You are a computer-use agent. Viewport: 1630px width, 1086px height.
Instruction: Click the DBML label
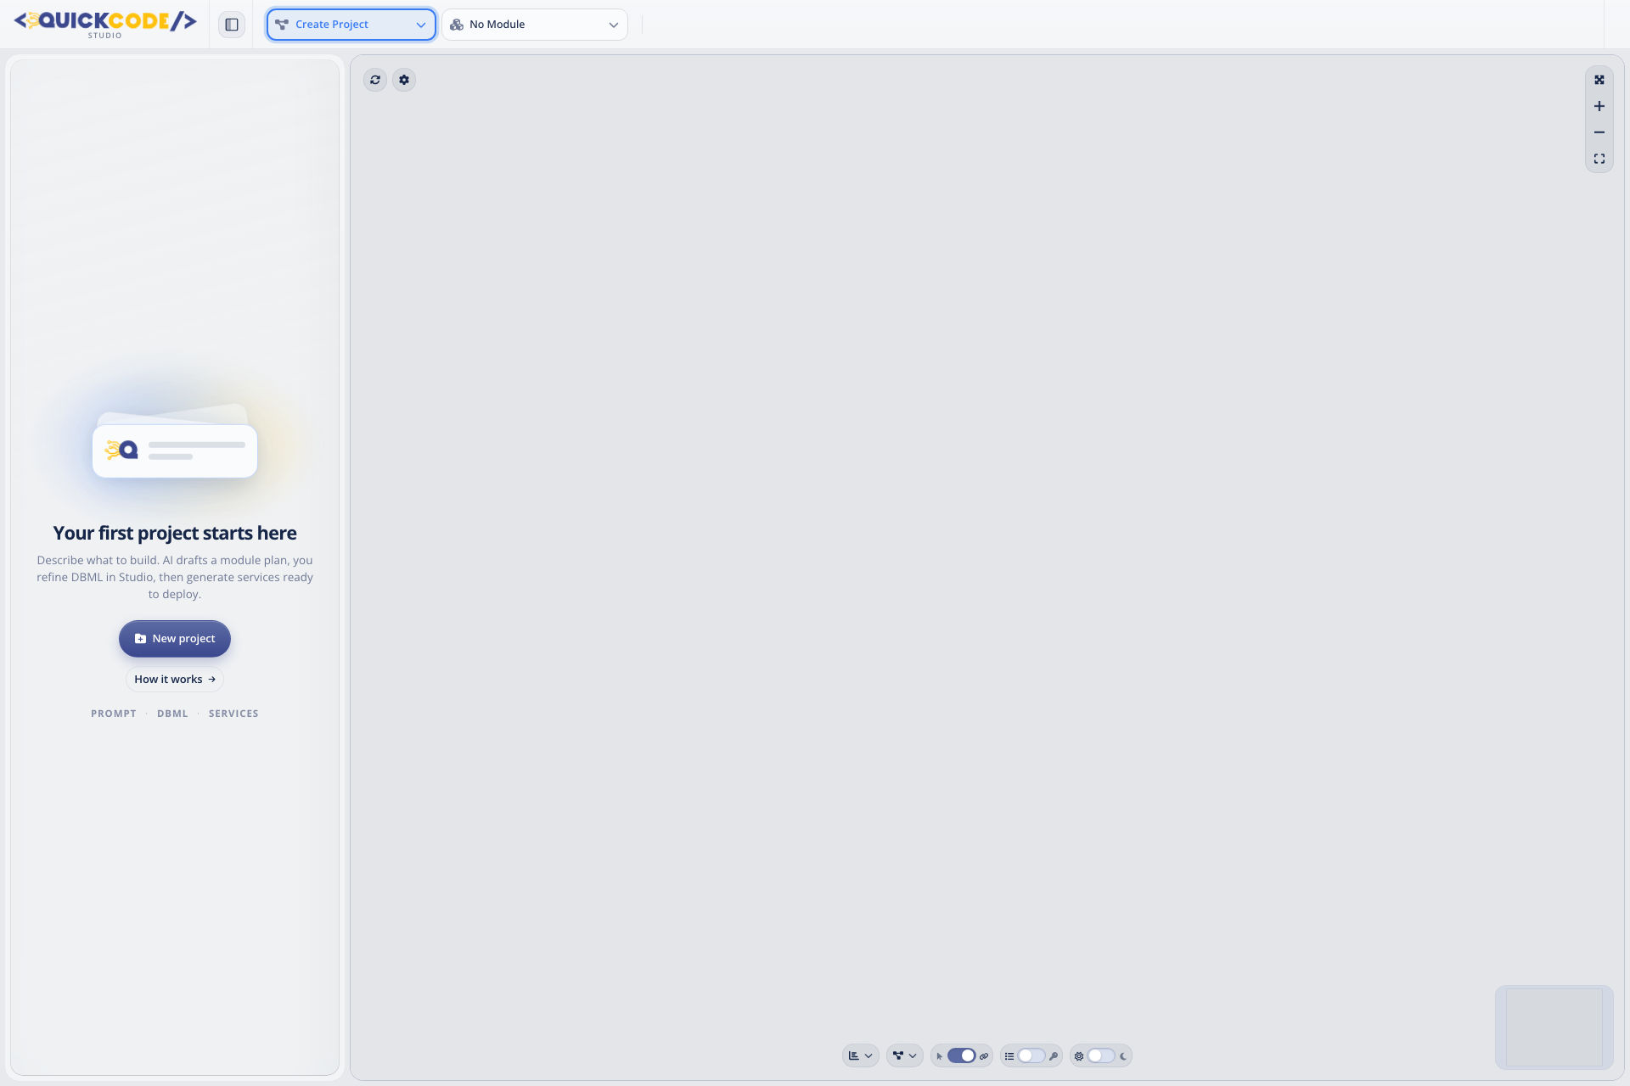[x=172, y=714]
